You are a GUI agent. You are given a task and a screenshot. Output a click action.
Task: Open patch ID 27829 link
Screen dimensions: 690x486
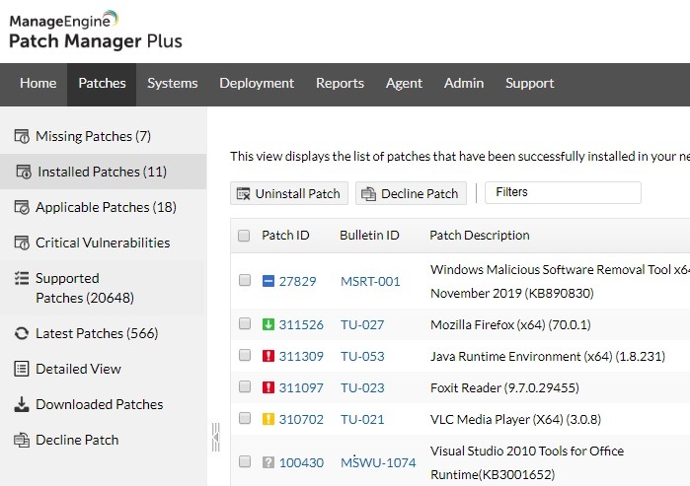coord(297,281)
